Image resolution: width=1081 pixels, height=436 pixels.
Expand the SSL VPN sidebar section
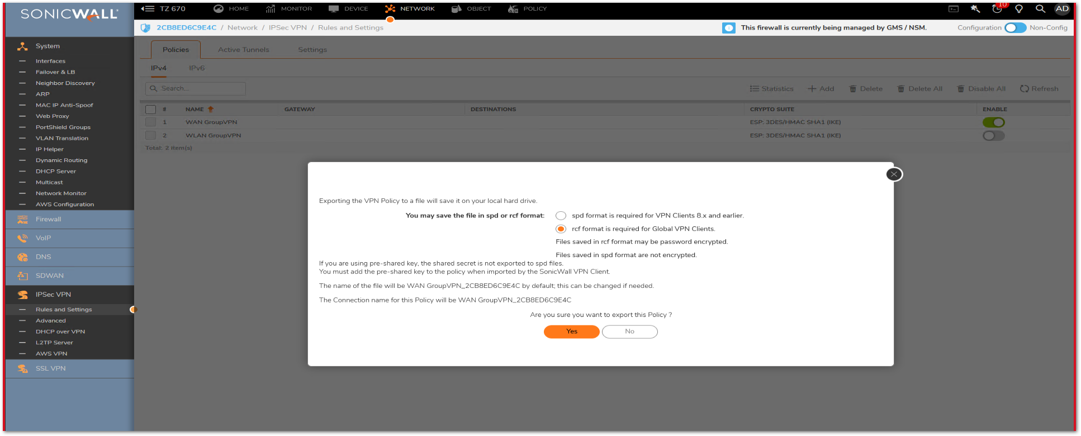(x=50, y=369)
